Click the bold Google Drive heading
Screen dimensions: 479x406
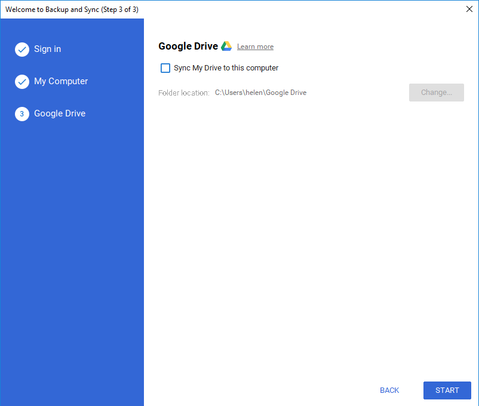coord(188,47)
